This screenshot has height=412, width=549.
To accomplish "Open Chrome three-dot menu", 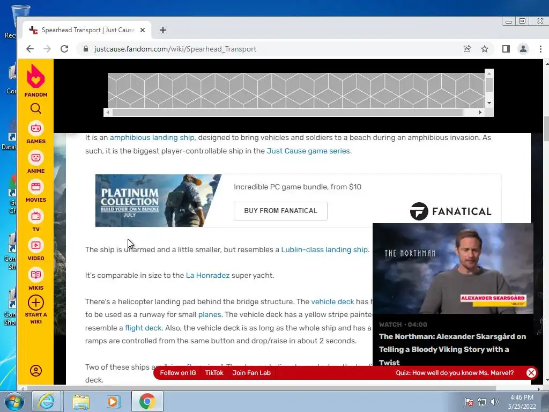I will tap(540, 49).
